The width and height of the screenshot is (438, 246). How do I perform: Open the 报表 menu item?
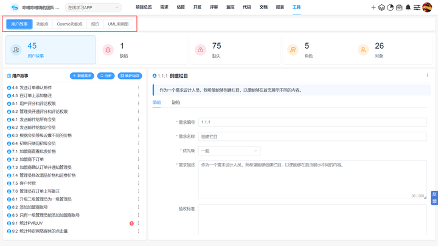(x=280, y=7)
